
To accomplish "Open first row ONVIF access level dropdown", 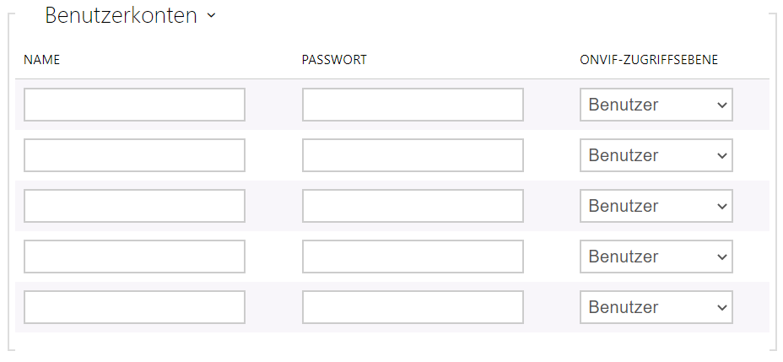I will (x=656, y=105).
